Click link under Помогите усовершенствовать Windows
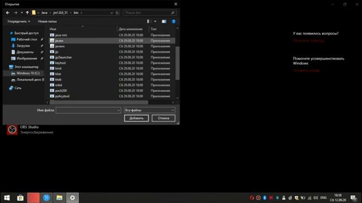The width and height of the screenshot is (362, 203). click(x=306, y=70)
